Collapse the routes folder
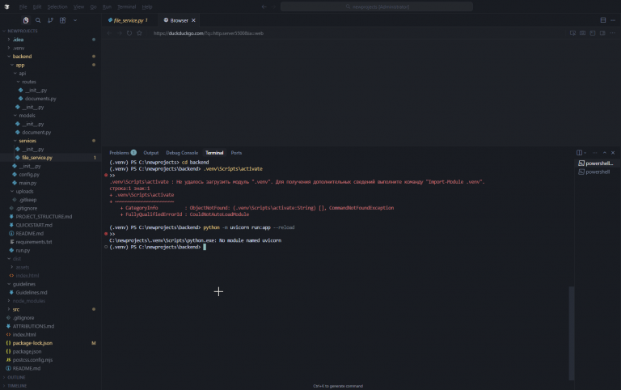 29,82
